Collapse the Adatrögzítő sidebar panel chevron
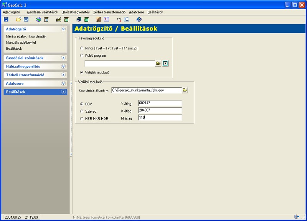This screenshot has height=221, width=307. (63, 29)
